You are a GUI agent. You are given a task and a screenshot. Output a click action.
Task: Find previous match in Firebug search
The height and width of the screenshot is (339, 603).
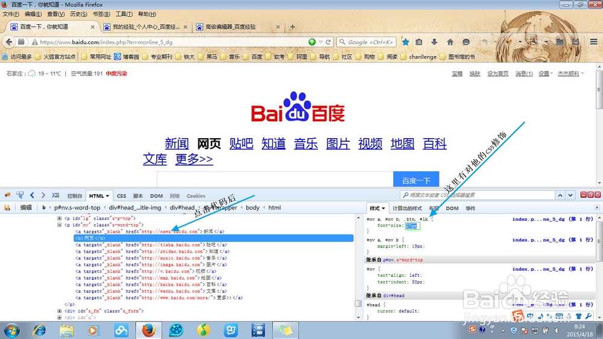[x=560, y=195]
